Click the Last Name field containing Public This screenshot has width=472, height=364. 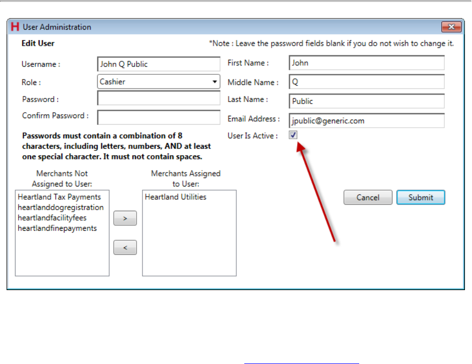tap(366, 101)
